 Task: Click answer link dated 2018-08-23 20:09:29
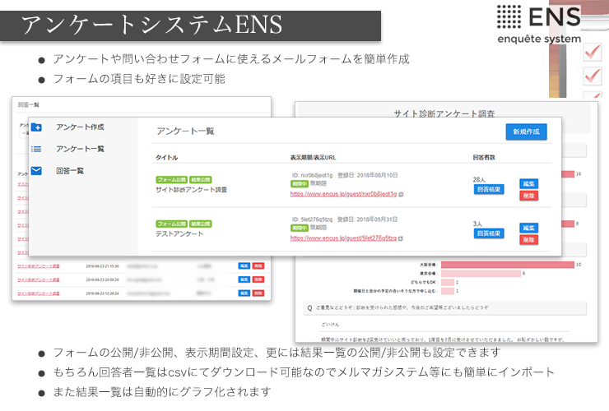coord(39,279)
